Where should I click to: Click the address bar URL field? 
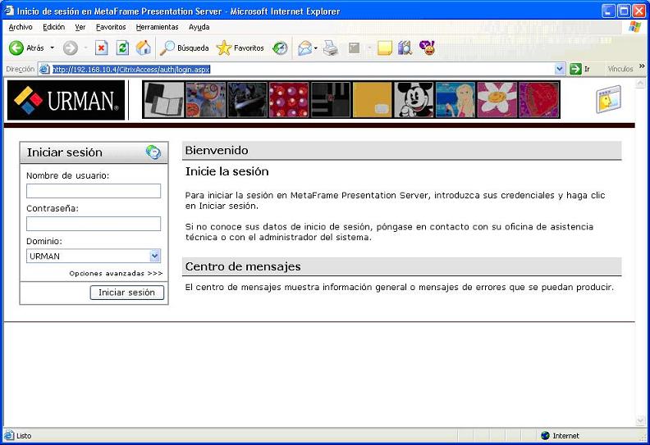[x=303, y=69]
